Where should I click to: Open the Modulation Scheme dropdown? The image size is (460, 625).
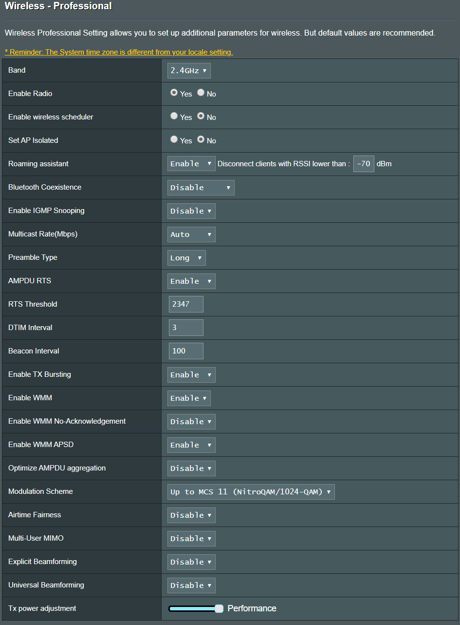pos(251,492)
